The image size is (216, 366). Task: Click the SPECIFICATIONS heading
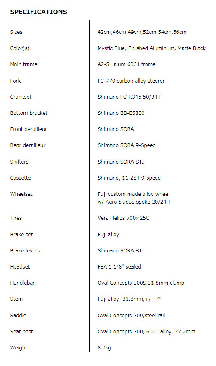pos(38,12)
